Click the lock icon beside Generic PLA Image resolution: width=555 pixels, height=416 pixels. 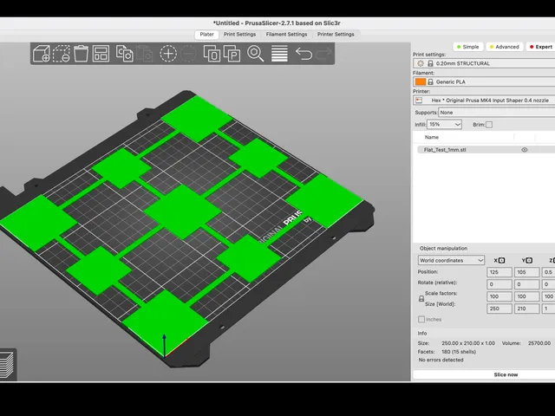tap(430, 81)
